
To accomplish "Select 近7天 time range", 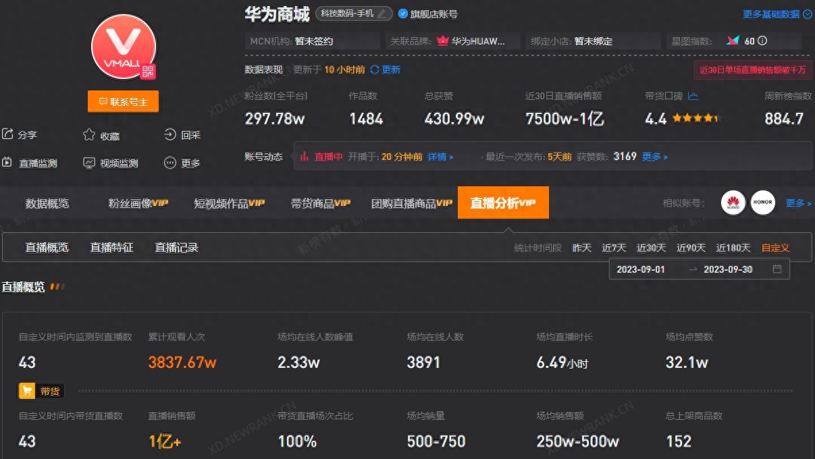I will (614, 248).
